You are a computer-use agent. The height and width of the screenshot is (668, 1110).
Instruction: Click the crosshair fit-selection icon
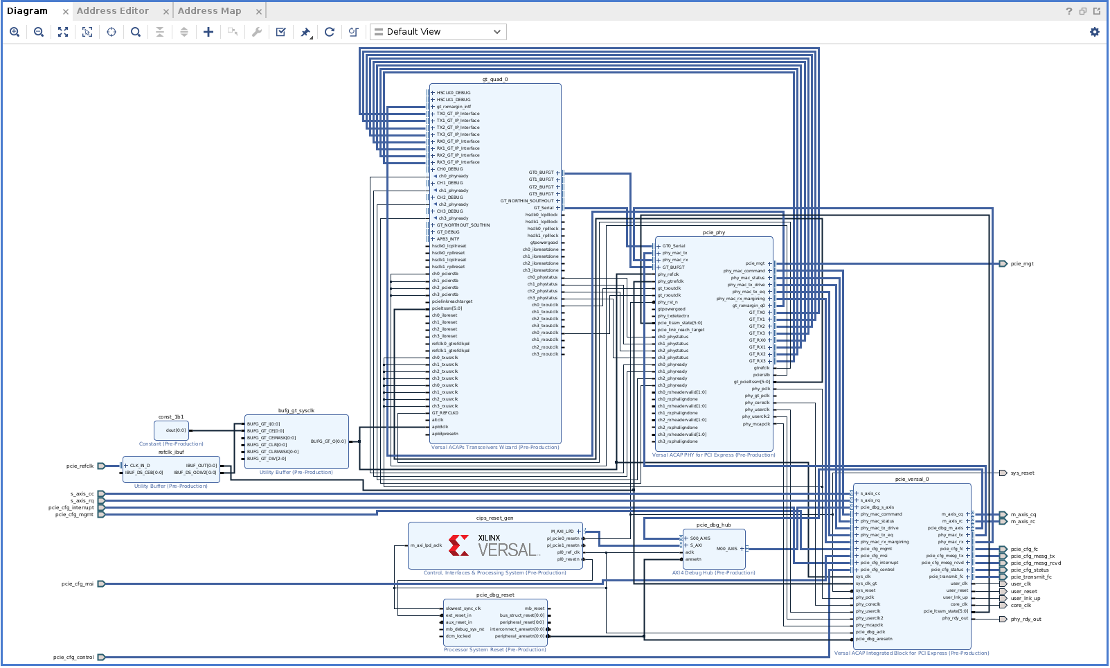tap(111, 32)
